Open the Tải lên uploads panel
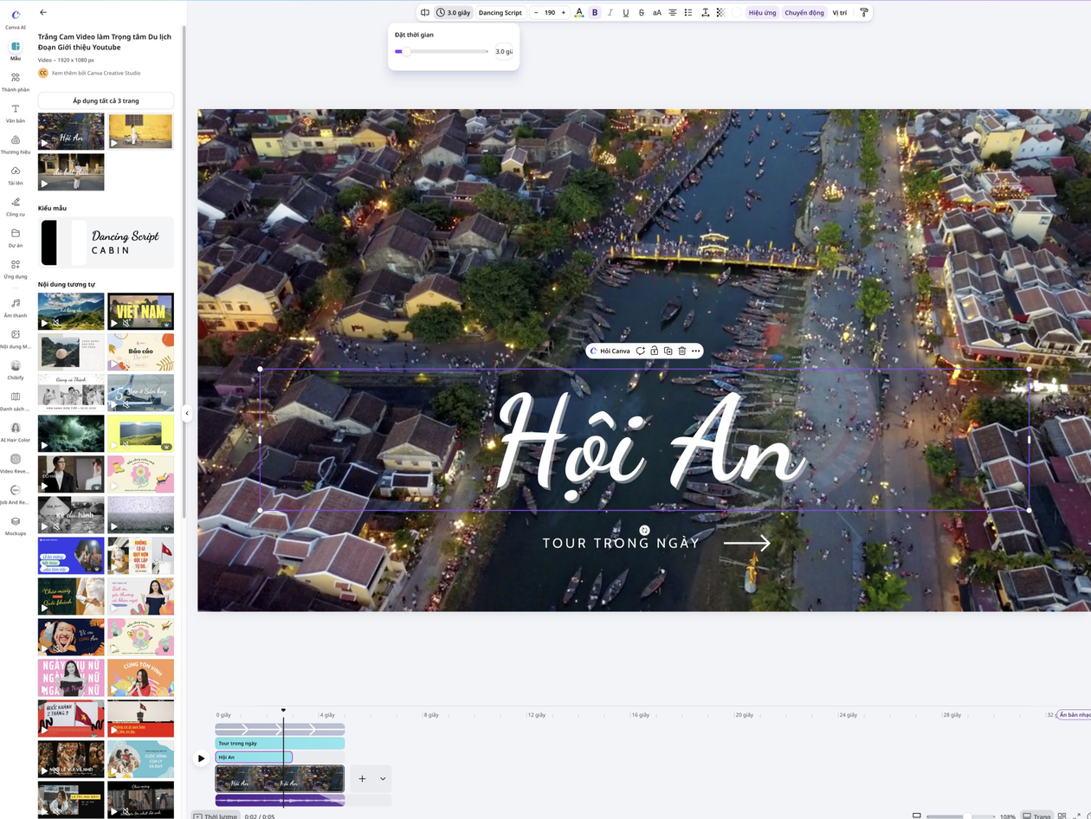Screen dimensions: 1091x819 pyautogui.click(x=16, y=175)
